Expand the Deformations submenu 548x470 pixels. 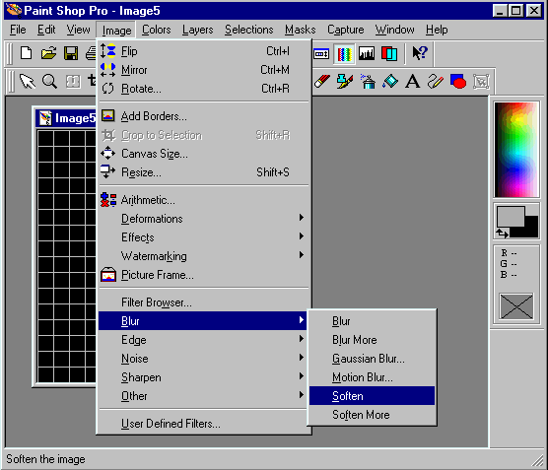click(x=204, y=219)
